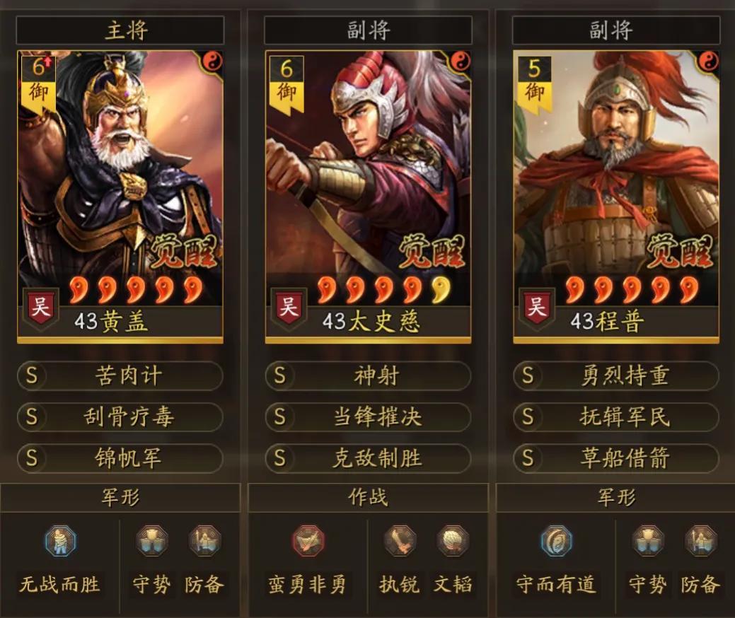
Task: Select the 刮骨疗毒 skill
Action: point(120,416)
